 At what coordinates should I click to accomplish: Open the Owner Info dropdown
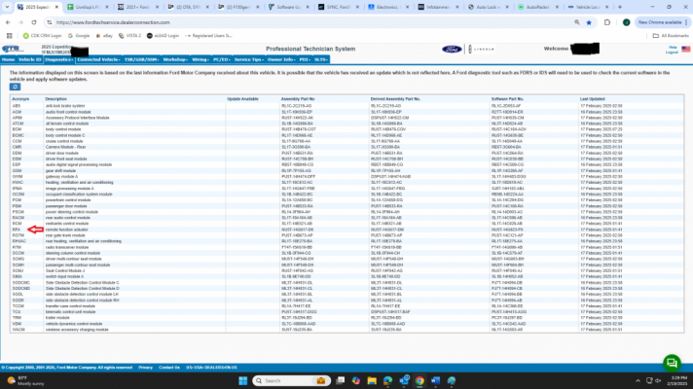281,59
